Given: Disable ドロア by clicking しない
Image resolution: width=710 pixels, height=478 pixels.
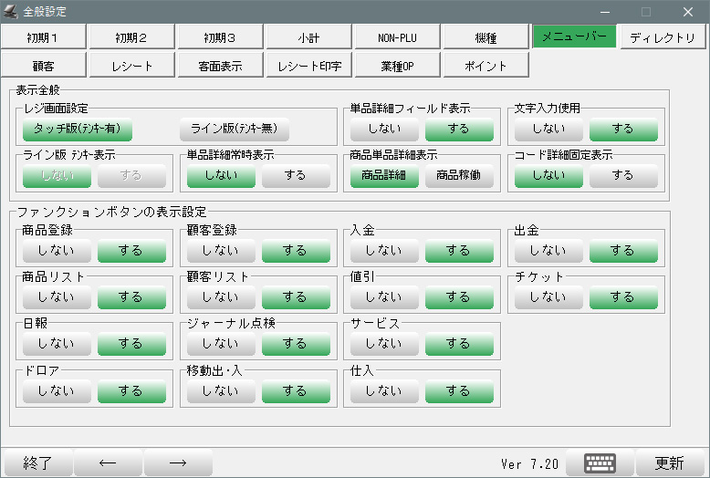Looking at the screenshot, I should (57, 390).
